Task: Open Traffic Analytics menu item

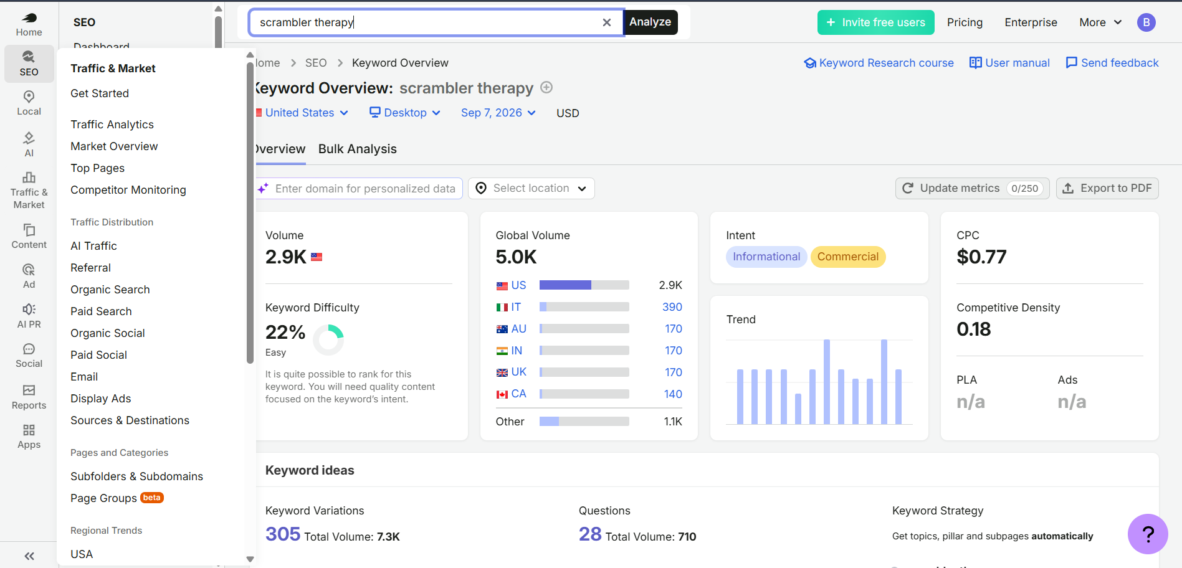Action: click(x=112, y=125)
